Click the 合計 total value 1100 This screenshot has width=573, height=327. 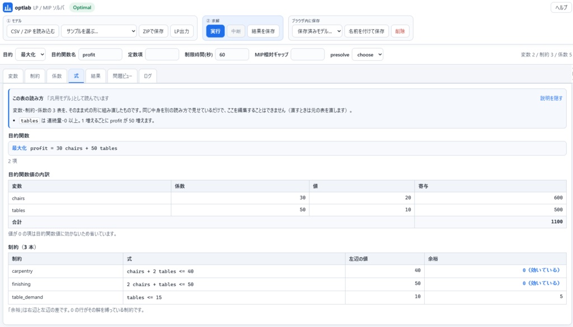pos(557,221)
